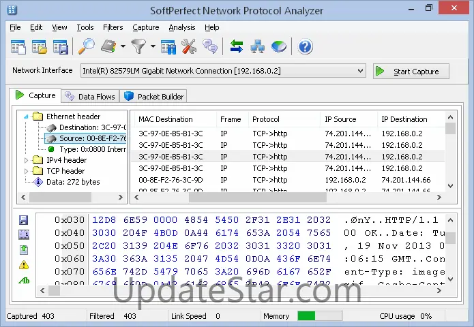Image resolution: width=474 pixels, height=327 pixels.
Task: Collapse the Ethernet header tree node
Action: point(26,116)
